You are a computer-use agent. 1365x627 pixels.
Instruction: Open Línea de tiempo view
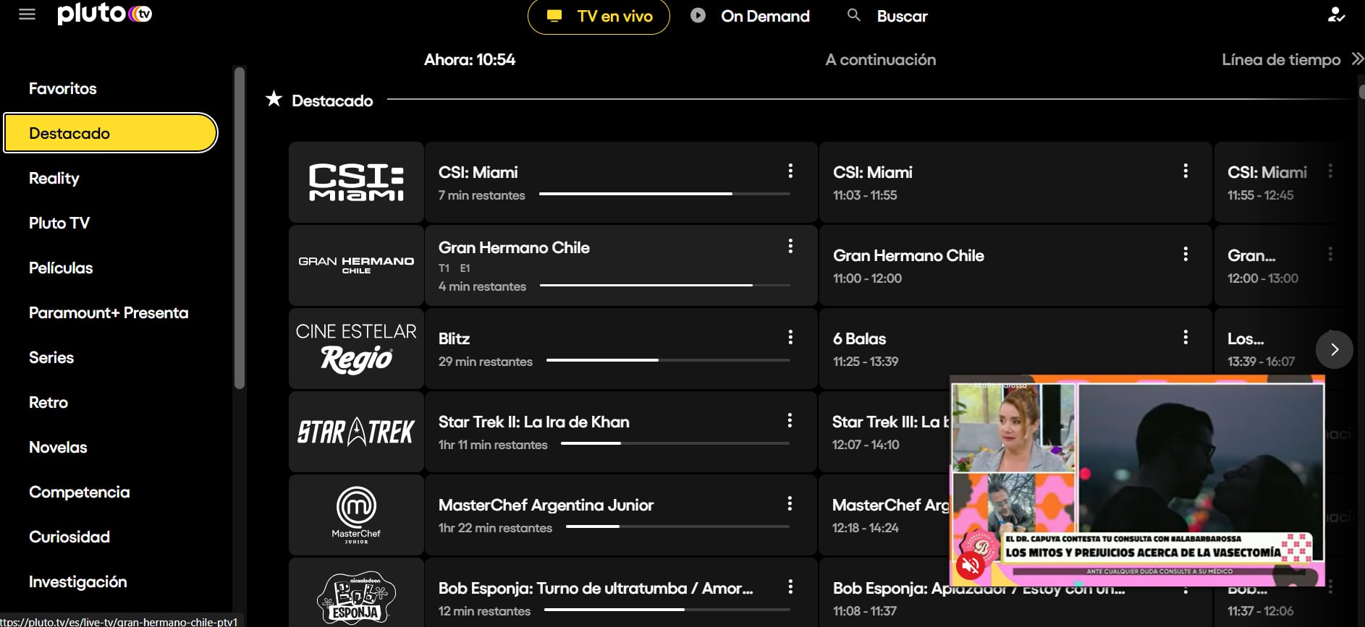(x=1281, y=60)
